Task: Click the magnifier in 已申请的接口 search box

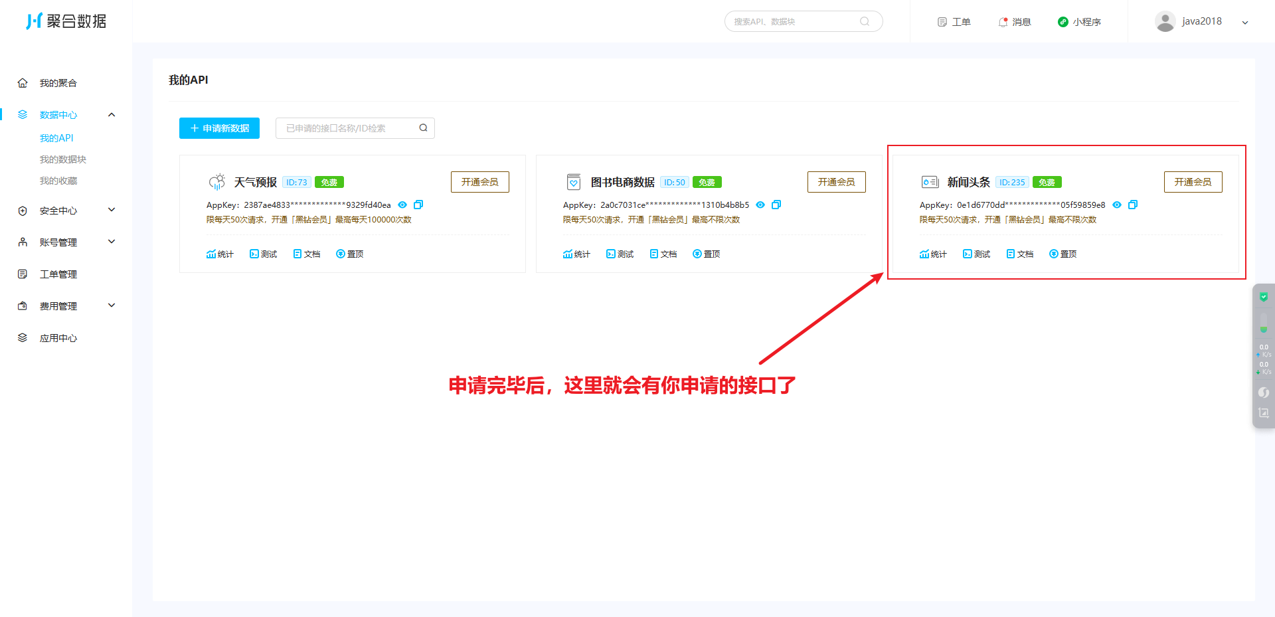Action: [423, 128]
